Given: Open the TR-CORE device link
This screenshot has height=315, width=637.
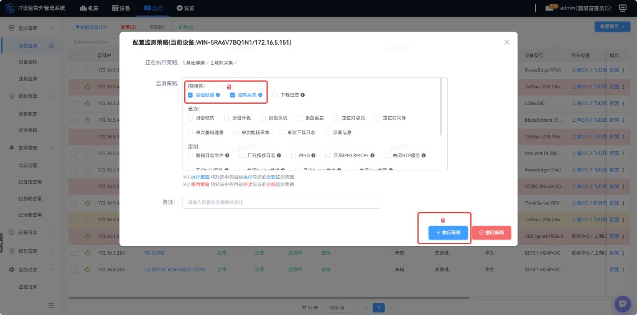Looking at the screenshot, I should tap(153, 253).
